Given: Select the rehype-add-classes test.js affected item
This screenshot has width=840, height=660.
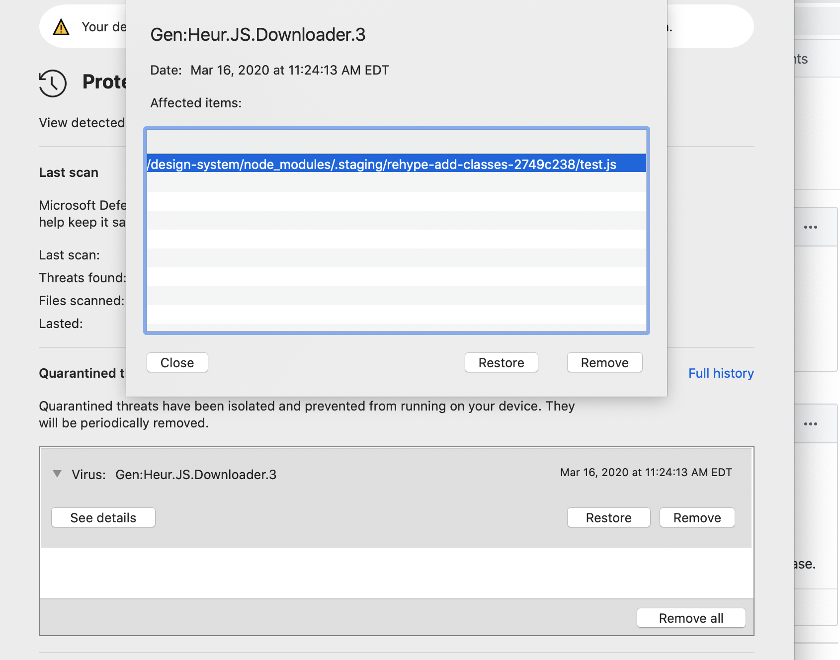Looking at the screenshot, I should (x=397, y=164).
